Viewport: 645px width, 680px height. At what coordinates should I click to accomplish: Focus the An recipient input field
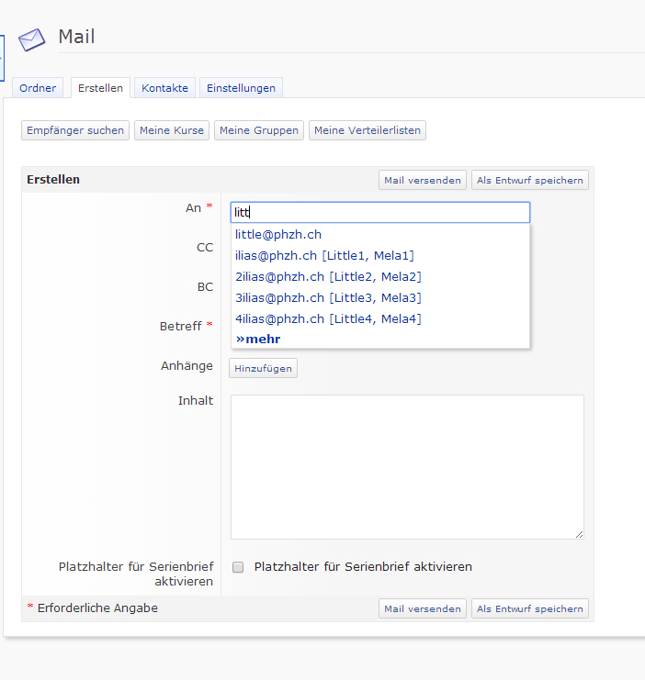click(379, 212)
